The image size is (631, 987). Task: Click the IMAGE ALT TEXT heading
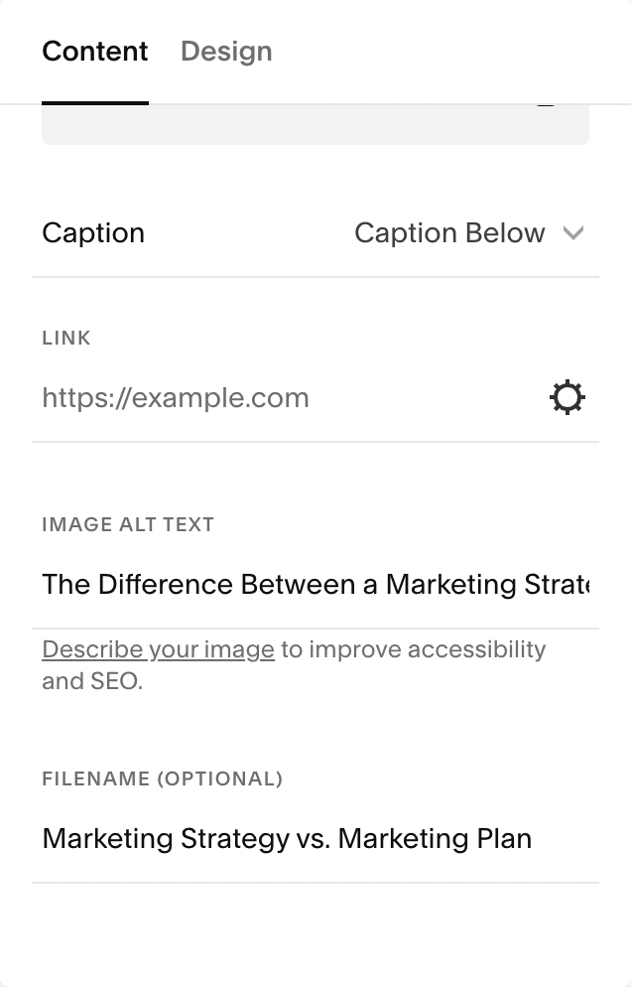coord(128,524)
